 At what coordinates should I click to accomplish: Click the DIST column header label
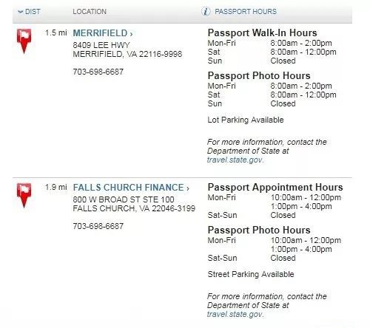click(33, 12)
